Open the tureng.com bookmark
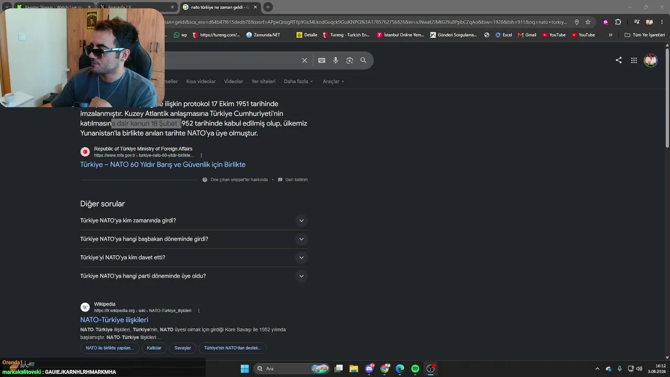This screenshot has width=670, height=377. [216, 35]
